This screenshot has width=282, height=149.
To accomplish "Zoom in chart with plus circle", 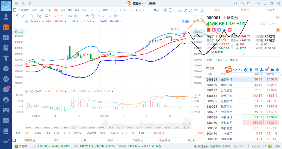I will click(202, 22).
